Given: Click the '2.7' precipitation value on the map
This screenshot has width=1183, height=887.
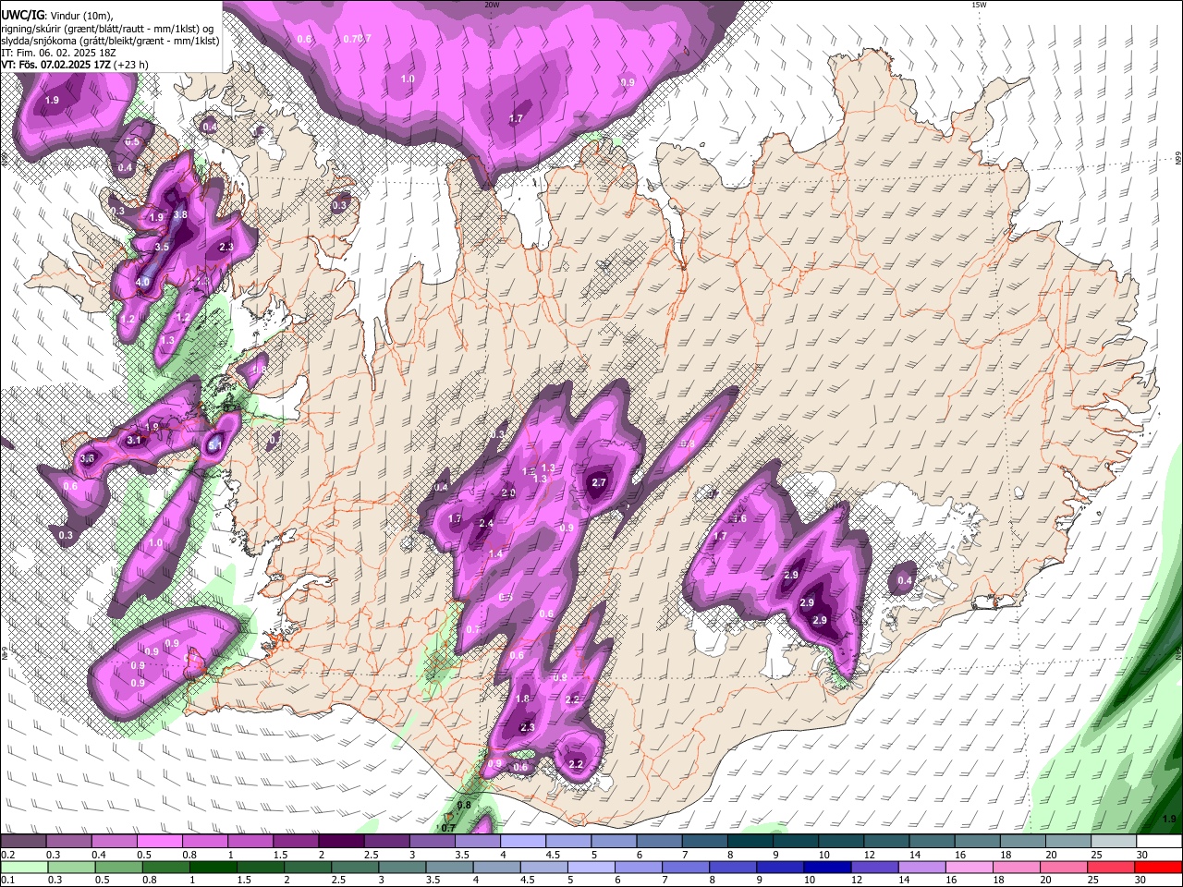Looking at the screenshot, I should [599, 482].
